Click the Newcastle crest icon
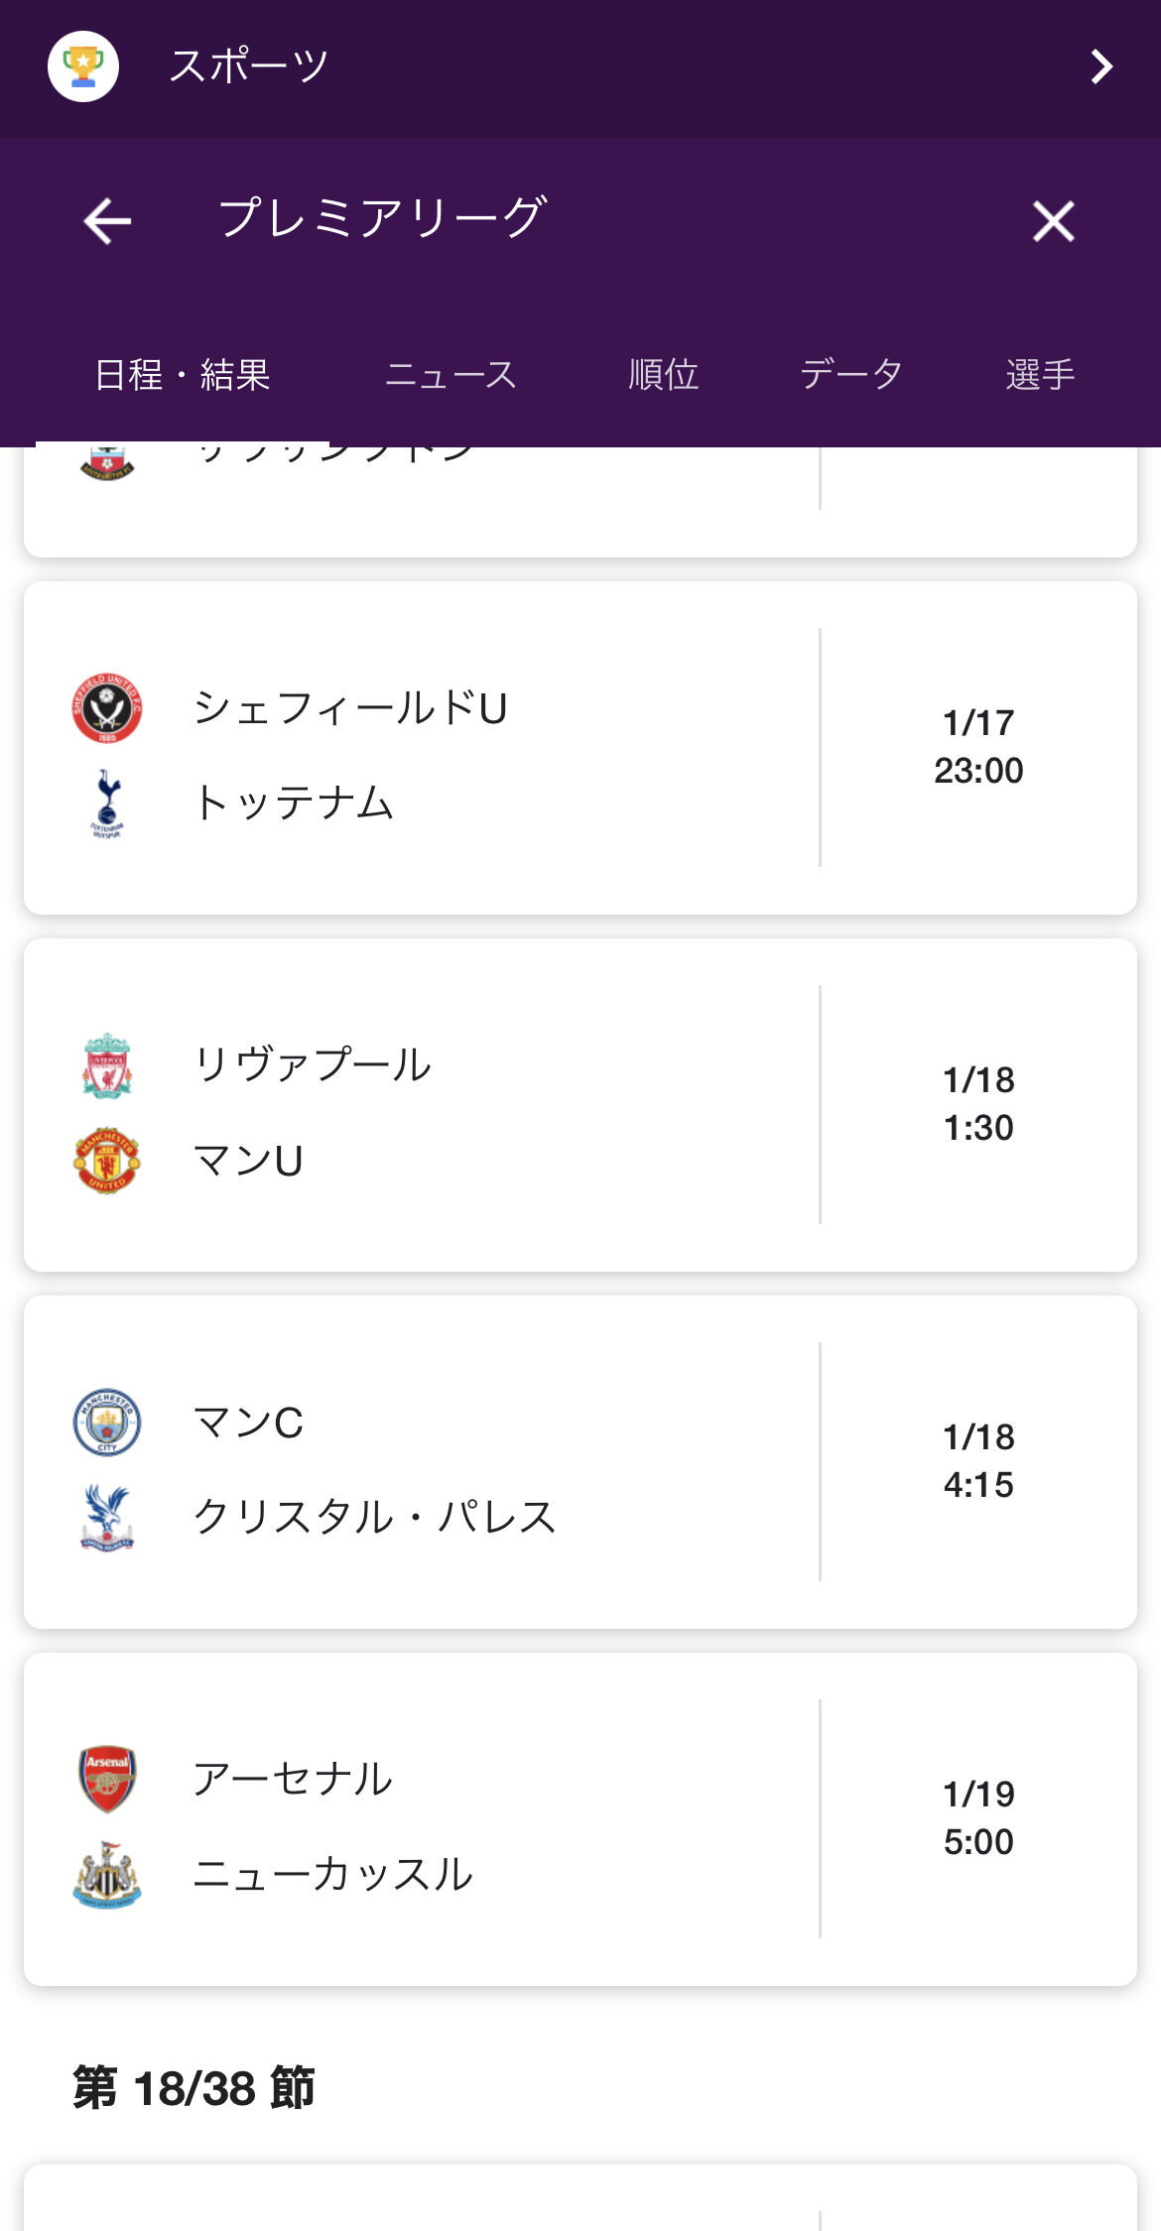Viewport: 1161px width, 2231px height. click(x=107, y=1875)
